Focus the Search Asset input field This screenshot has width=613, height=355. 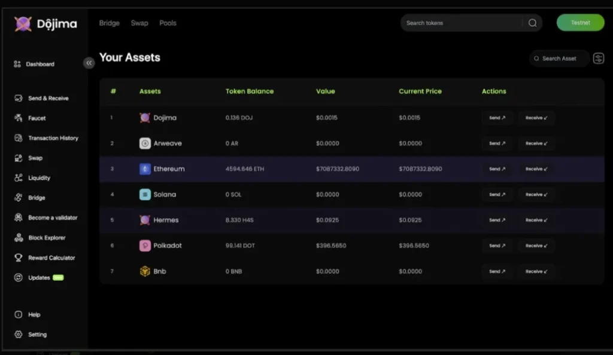559,59
